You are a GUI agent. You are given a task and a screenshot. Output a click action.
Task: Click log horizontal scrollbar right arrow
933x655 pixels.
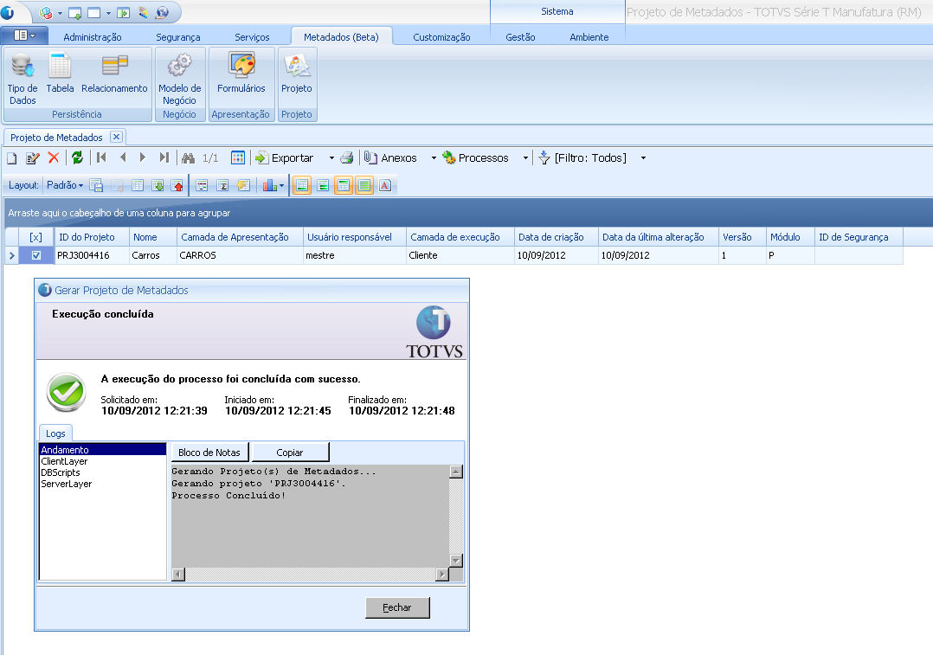point(442,575)
